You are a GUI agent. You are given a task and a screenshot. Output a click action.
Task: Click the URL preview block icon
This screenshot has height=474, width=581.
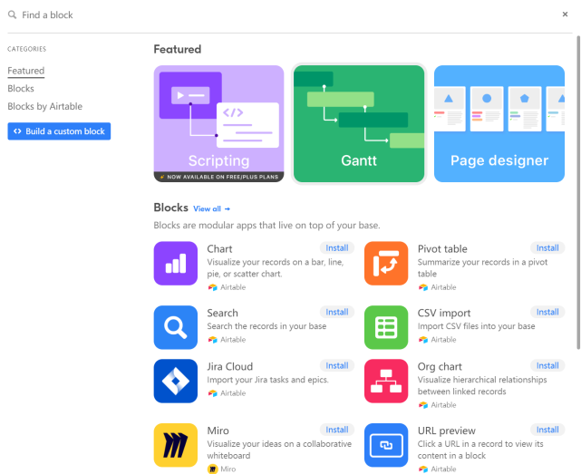(386, 445)
